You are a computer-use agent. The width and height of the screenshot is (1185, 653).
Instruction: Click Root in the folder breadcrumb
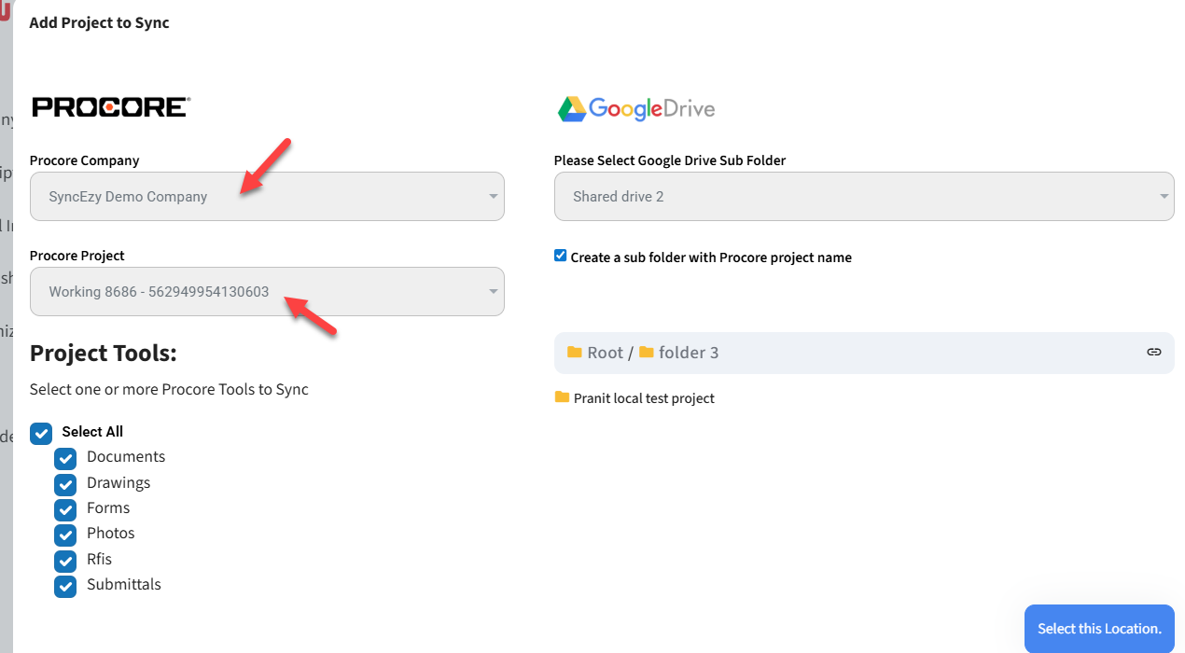(605, 353)
